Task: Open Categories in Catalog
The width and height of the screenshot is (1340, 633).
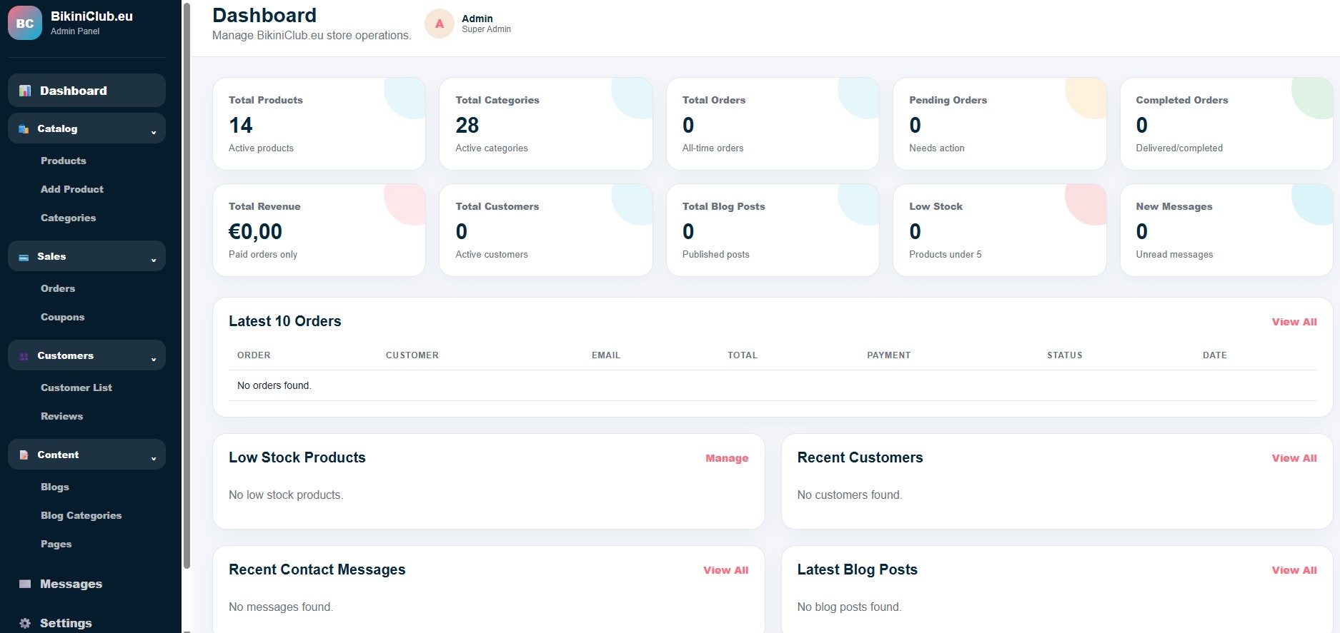Action: (68, 218)
